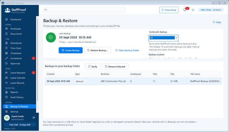Click the Free trial - 14 days left pill
The width and height of the screenshot is (229, 132).
20,125
